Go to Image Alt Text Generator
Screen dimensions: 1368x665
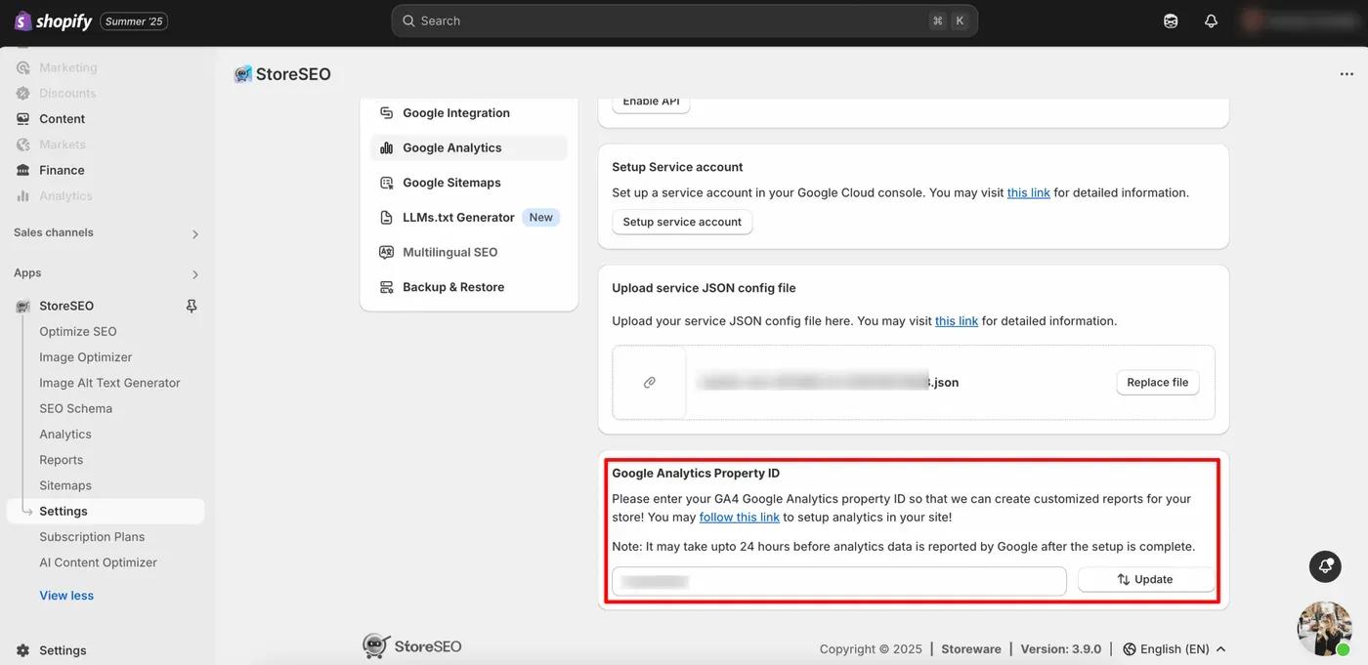109,383
